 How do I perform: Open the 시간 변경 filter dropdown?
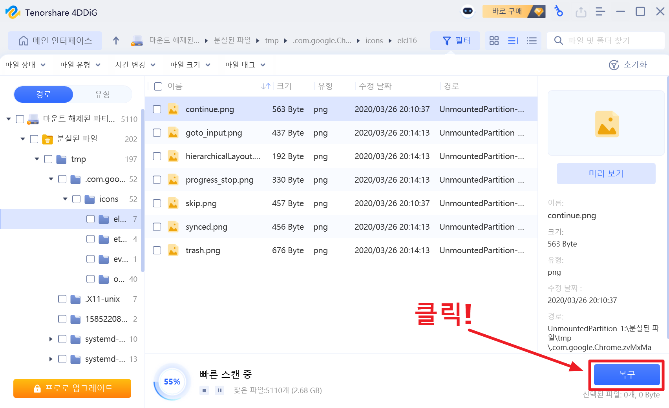coord(135,65)
